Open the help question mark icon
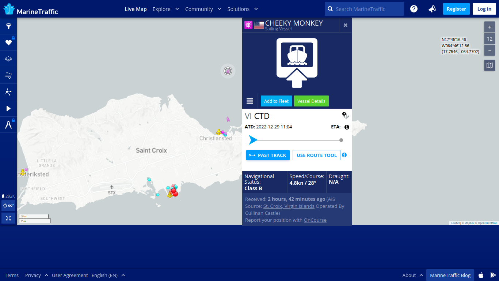 (x=414, y=9)
